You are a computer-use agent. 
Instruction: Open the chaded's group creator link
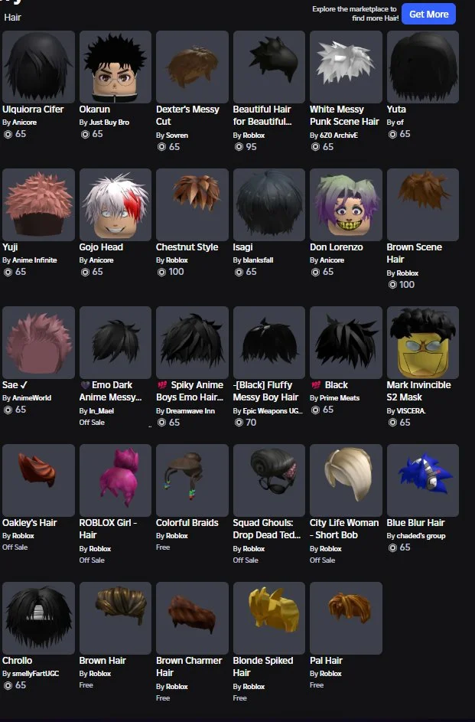421,536
